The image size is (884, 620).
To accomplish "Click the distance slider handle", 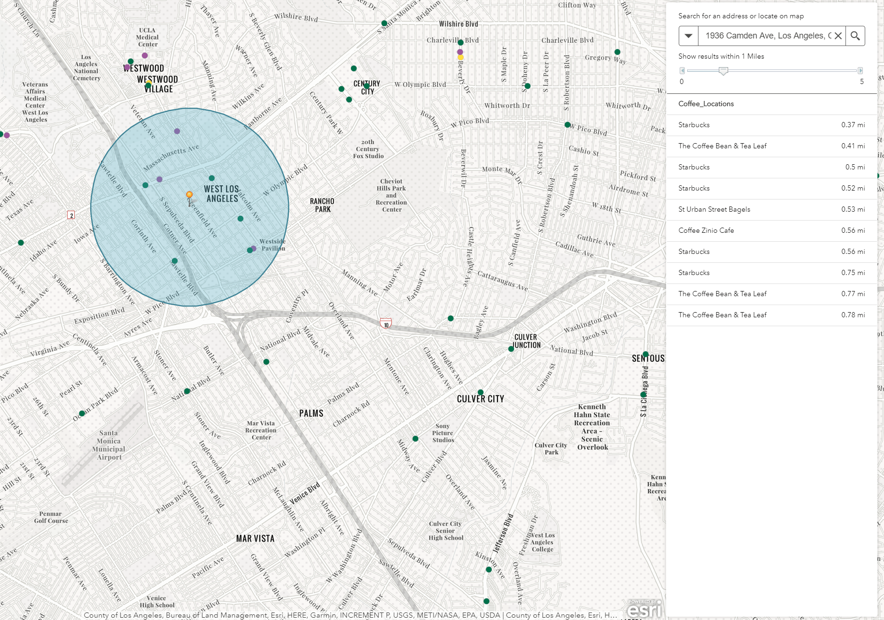I will (723, 71).
